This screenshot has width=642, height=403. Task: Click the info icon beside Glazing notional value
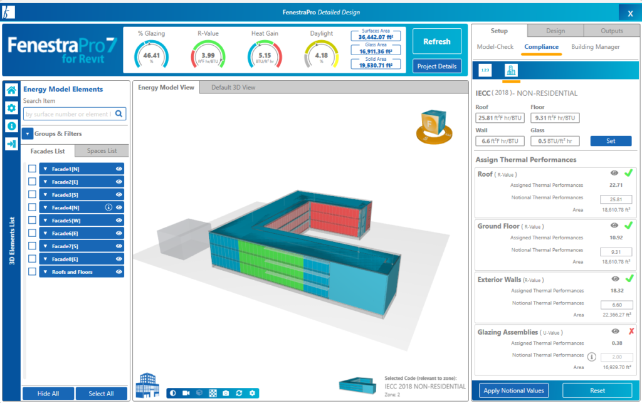coord(592,357)
